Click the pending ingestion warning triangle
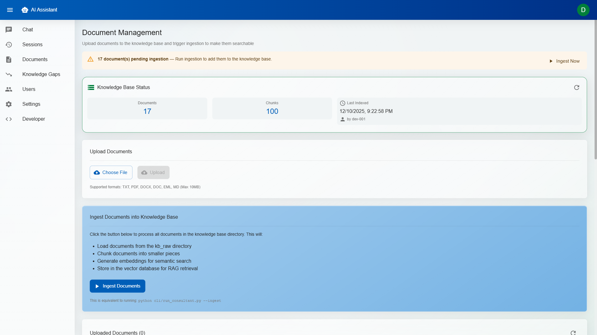This screenshot has width=597, height=335. point(90,59)
